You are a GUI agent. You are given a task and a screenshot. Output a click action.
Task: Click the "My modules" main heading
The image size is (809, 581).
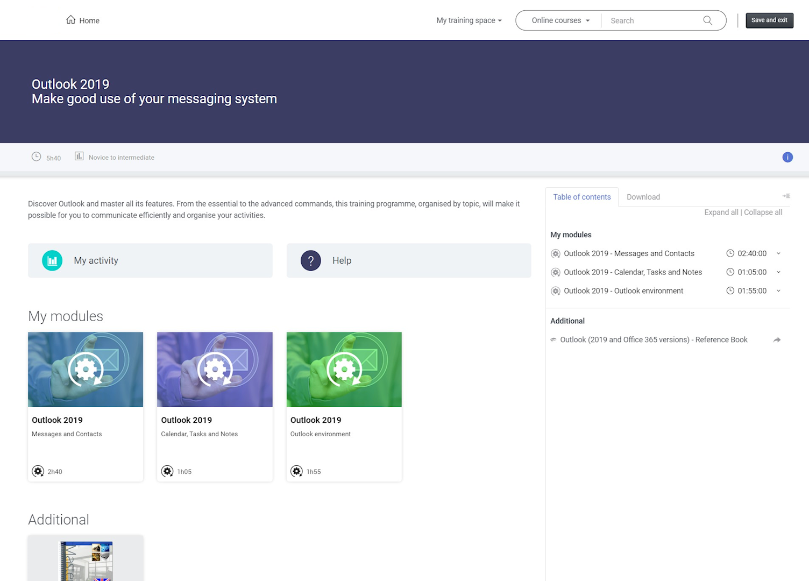click(66, 316)
